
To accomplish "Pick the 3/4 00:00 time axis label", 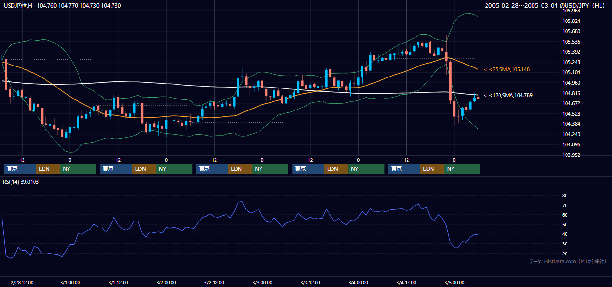I will pos(358,282).
